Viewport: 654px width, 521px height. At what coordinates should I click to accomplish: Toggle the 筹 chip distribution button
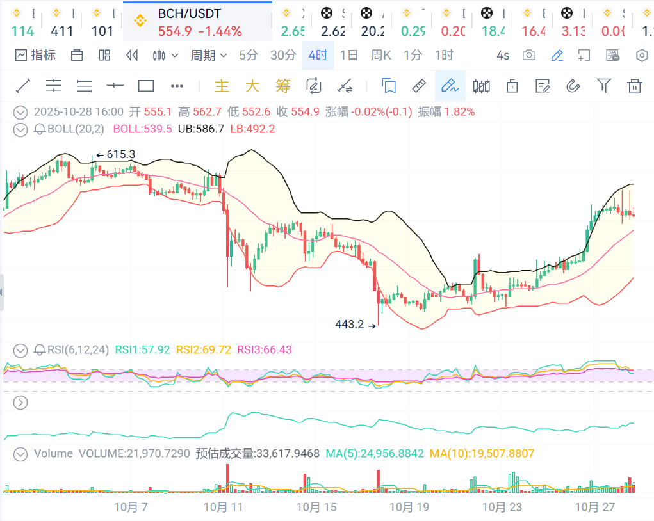click(282, 85)
